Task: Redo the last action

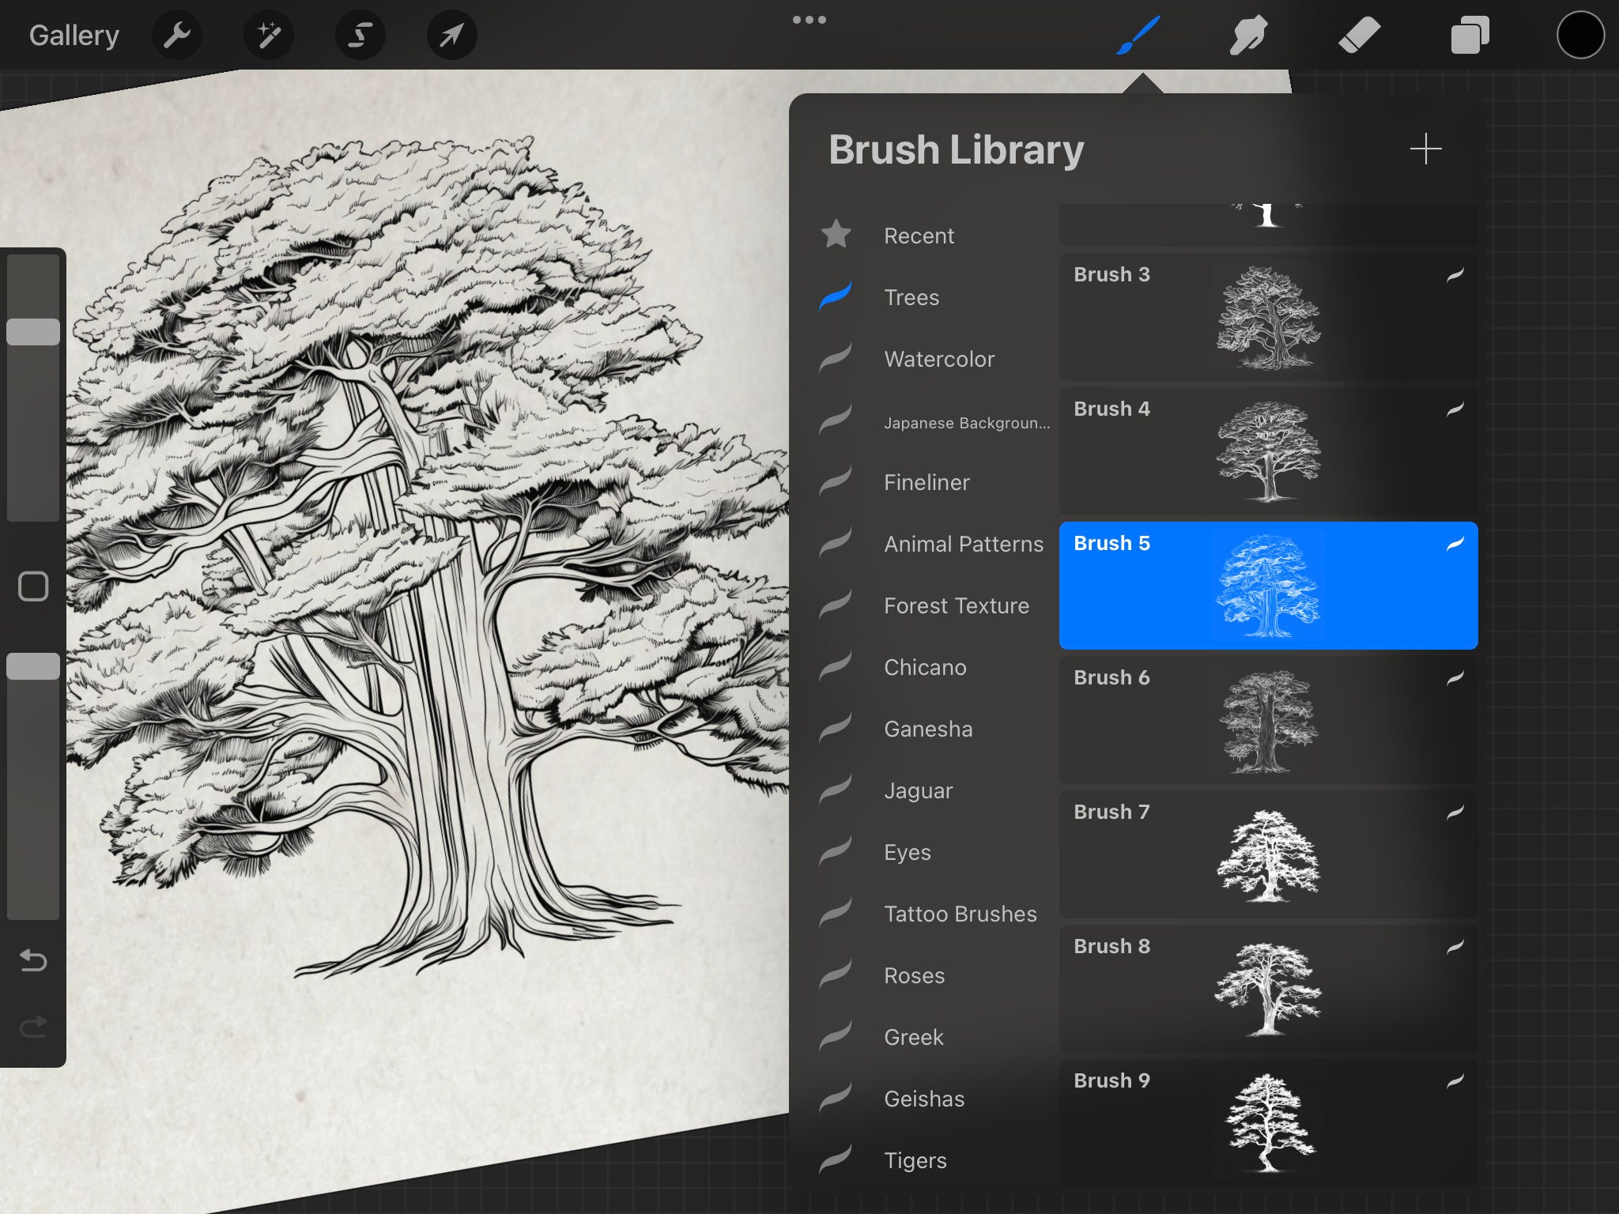Action: pos(33,1027)
